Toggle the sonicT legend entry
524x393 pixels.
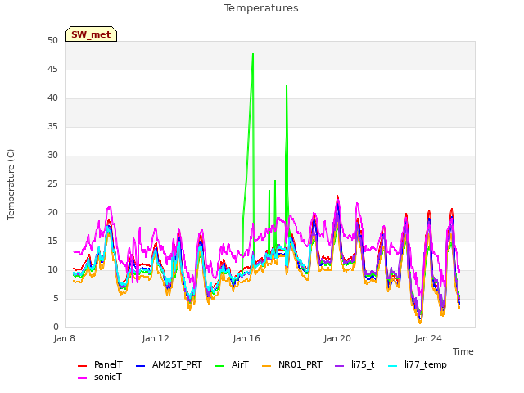pos(100,377)
